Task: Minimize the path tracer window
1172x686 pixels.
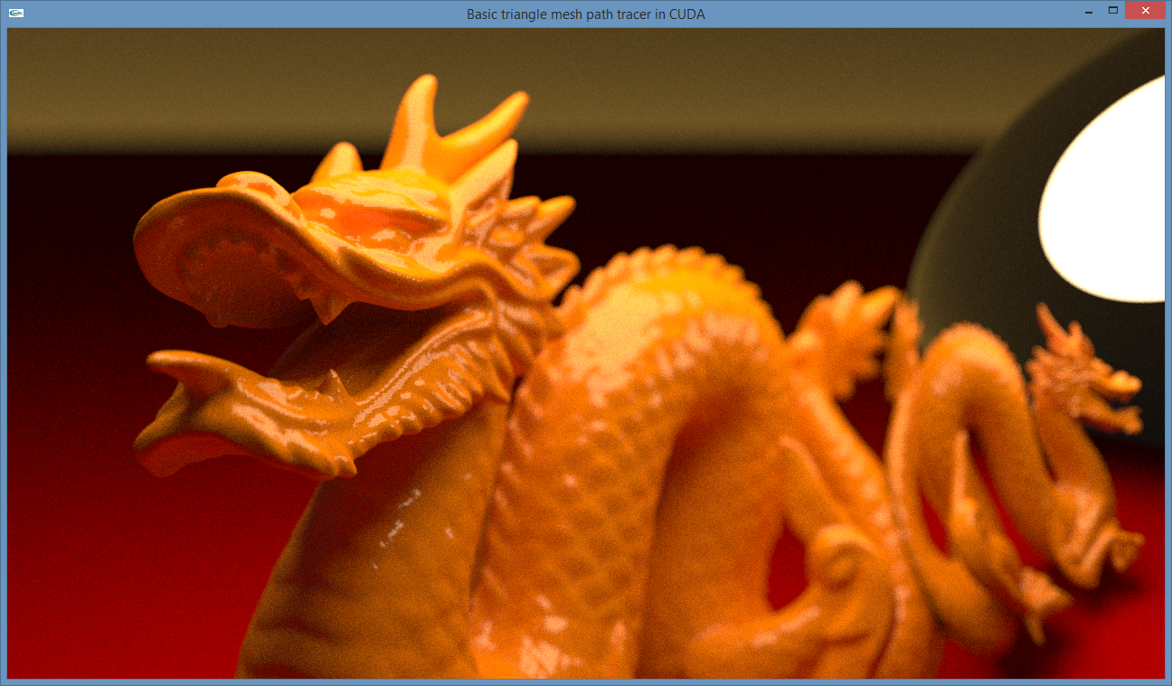Action: coord(1089,11)
